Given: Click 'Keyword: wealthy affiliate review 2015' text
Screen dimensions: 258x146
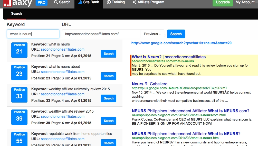Looking at the screenshot, I should point(62,111).
